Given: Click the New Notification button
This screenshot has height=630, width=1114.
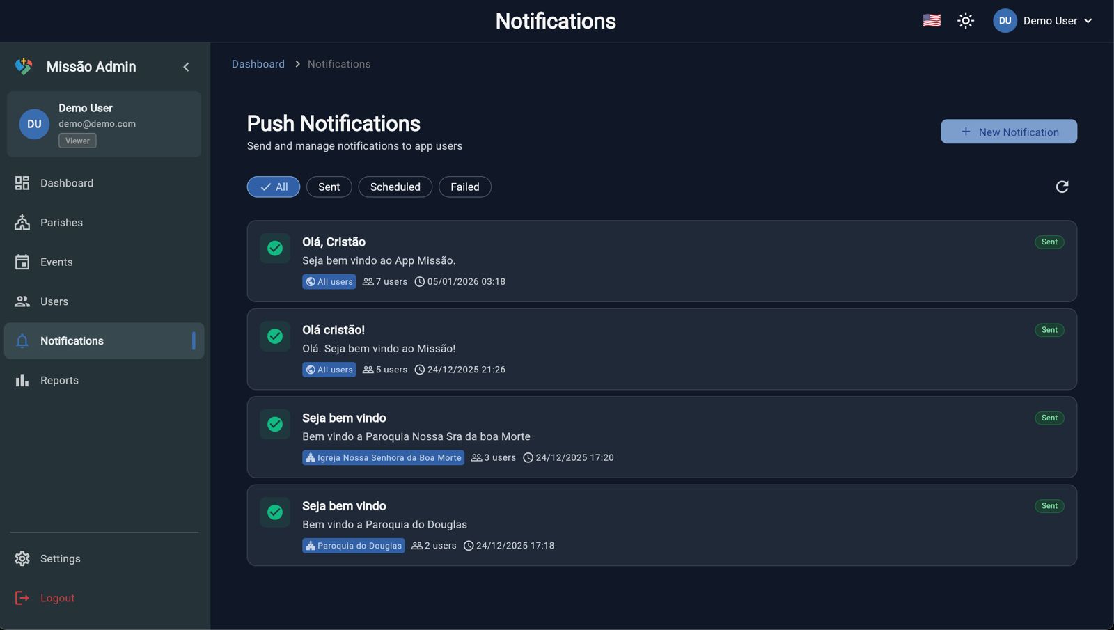Looking at the screenshot, I should tap(1008, 132).
